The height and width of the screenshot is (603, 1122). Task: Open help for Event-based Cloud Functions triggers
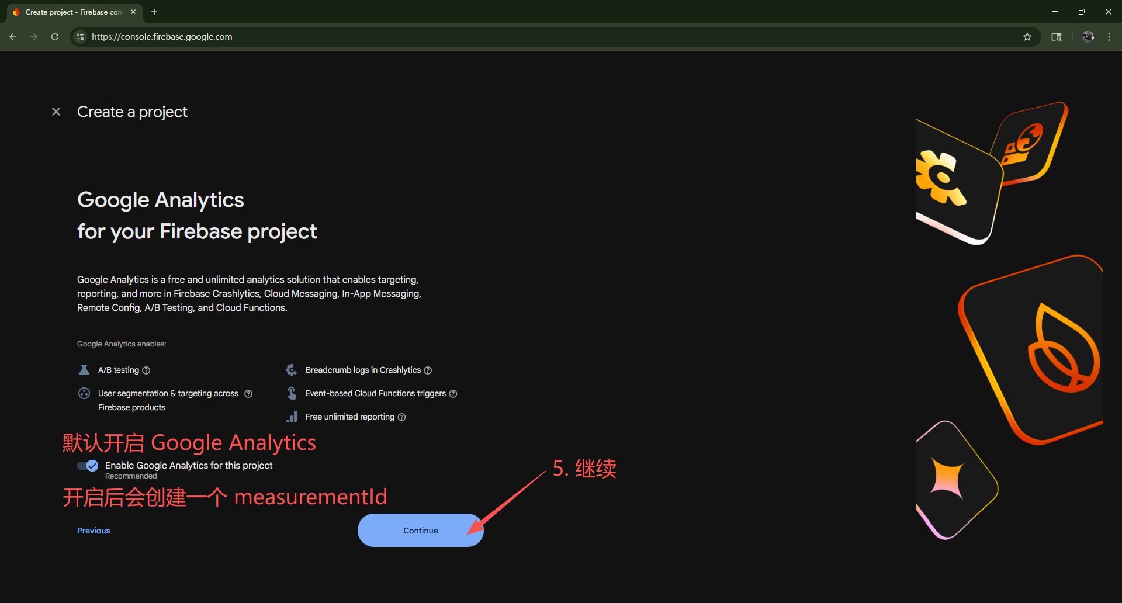(453, 394)
